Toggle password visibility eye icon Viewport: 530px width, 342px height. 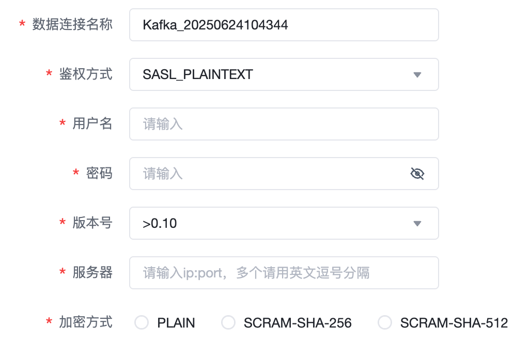click(417, 174)
